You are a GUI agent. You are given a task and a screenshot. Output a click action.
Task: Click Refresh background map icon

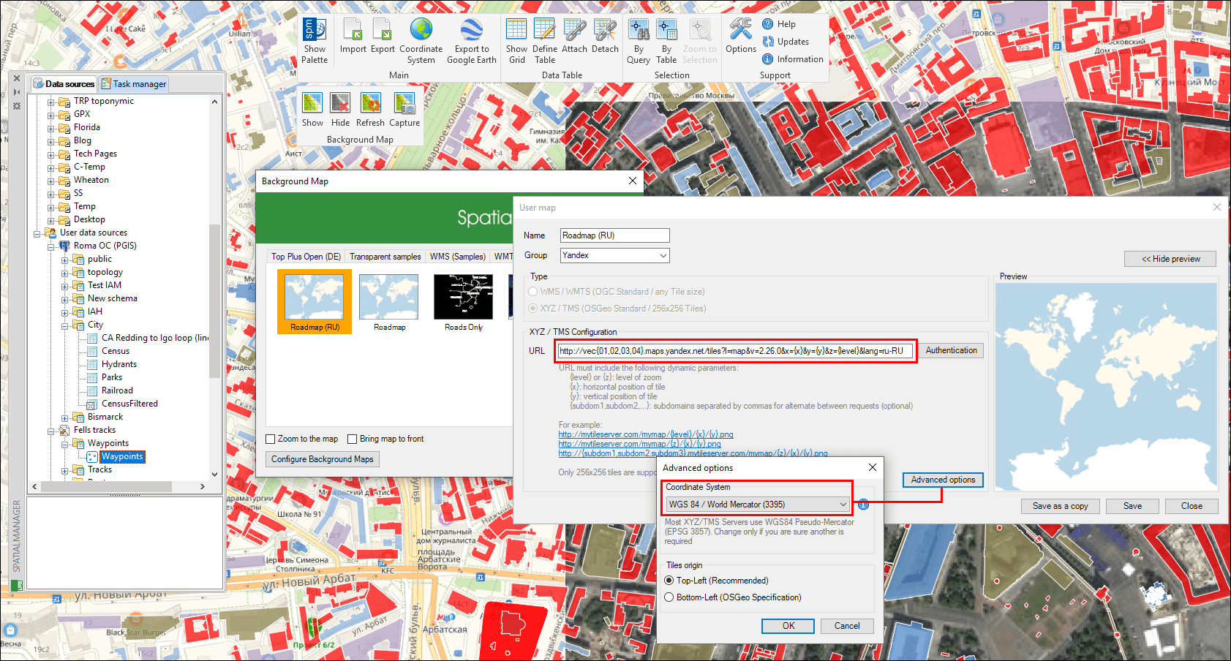(x=370, y=103)
